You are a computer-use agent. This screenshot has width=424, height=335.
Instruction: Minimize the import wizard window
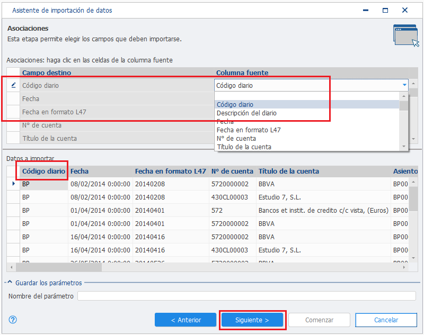[x=366, y=10]
